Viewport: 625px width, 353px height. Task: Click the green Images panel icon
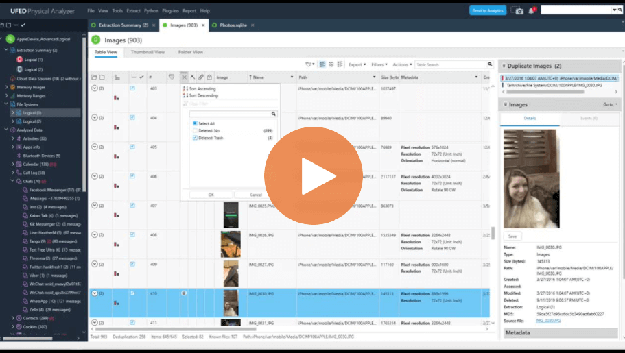click(96, 40)
